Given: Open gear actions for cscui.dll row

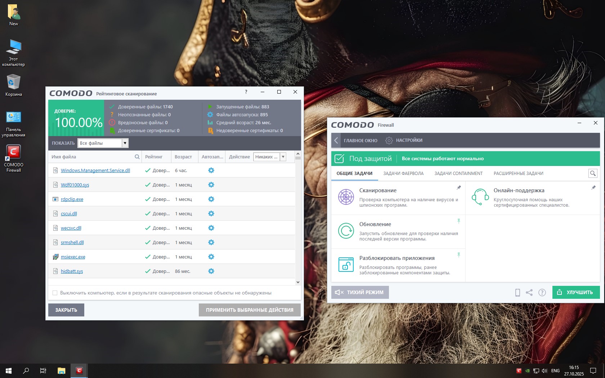Looking at the screenshot, I should tap(211, 213).
